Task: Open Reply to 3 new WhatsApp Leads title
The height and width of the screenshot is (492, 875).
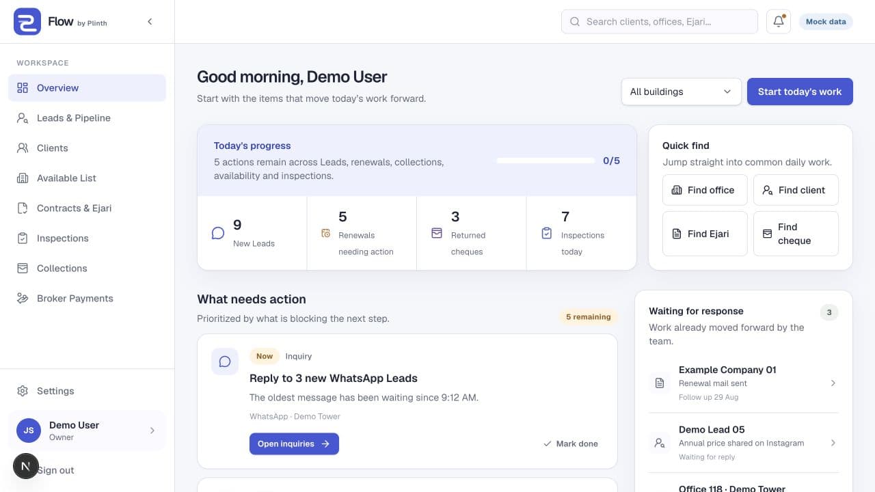Action: 334,378
